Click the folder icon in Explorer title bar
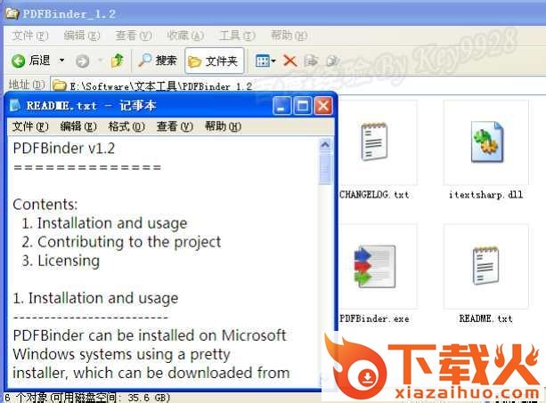Viewport: 546px width, 403px height. tap(12, 13)
